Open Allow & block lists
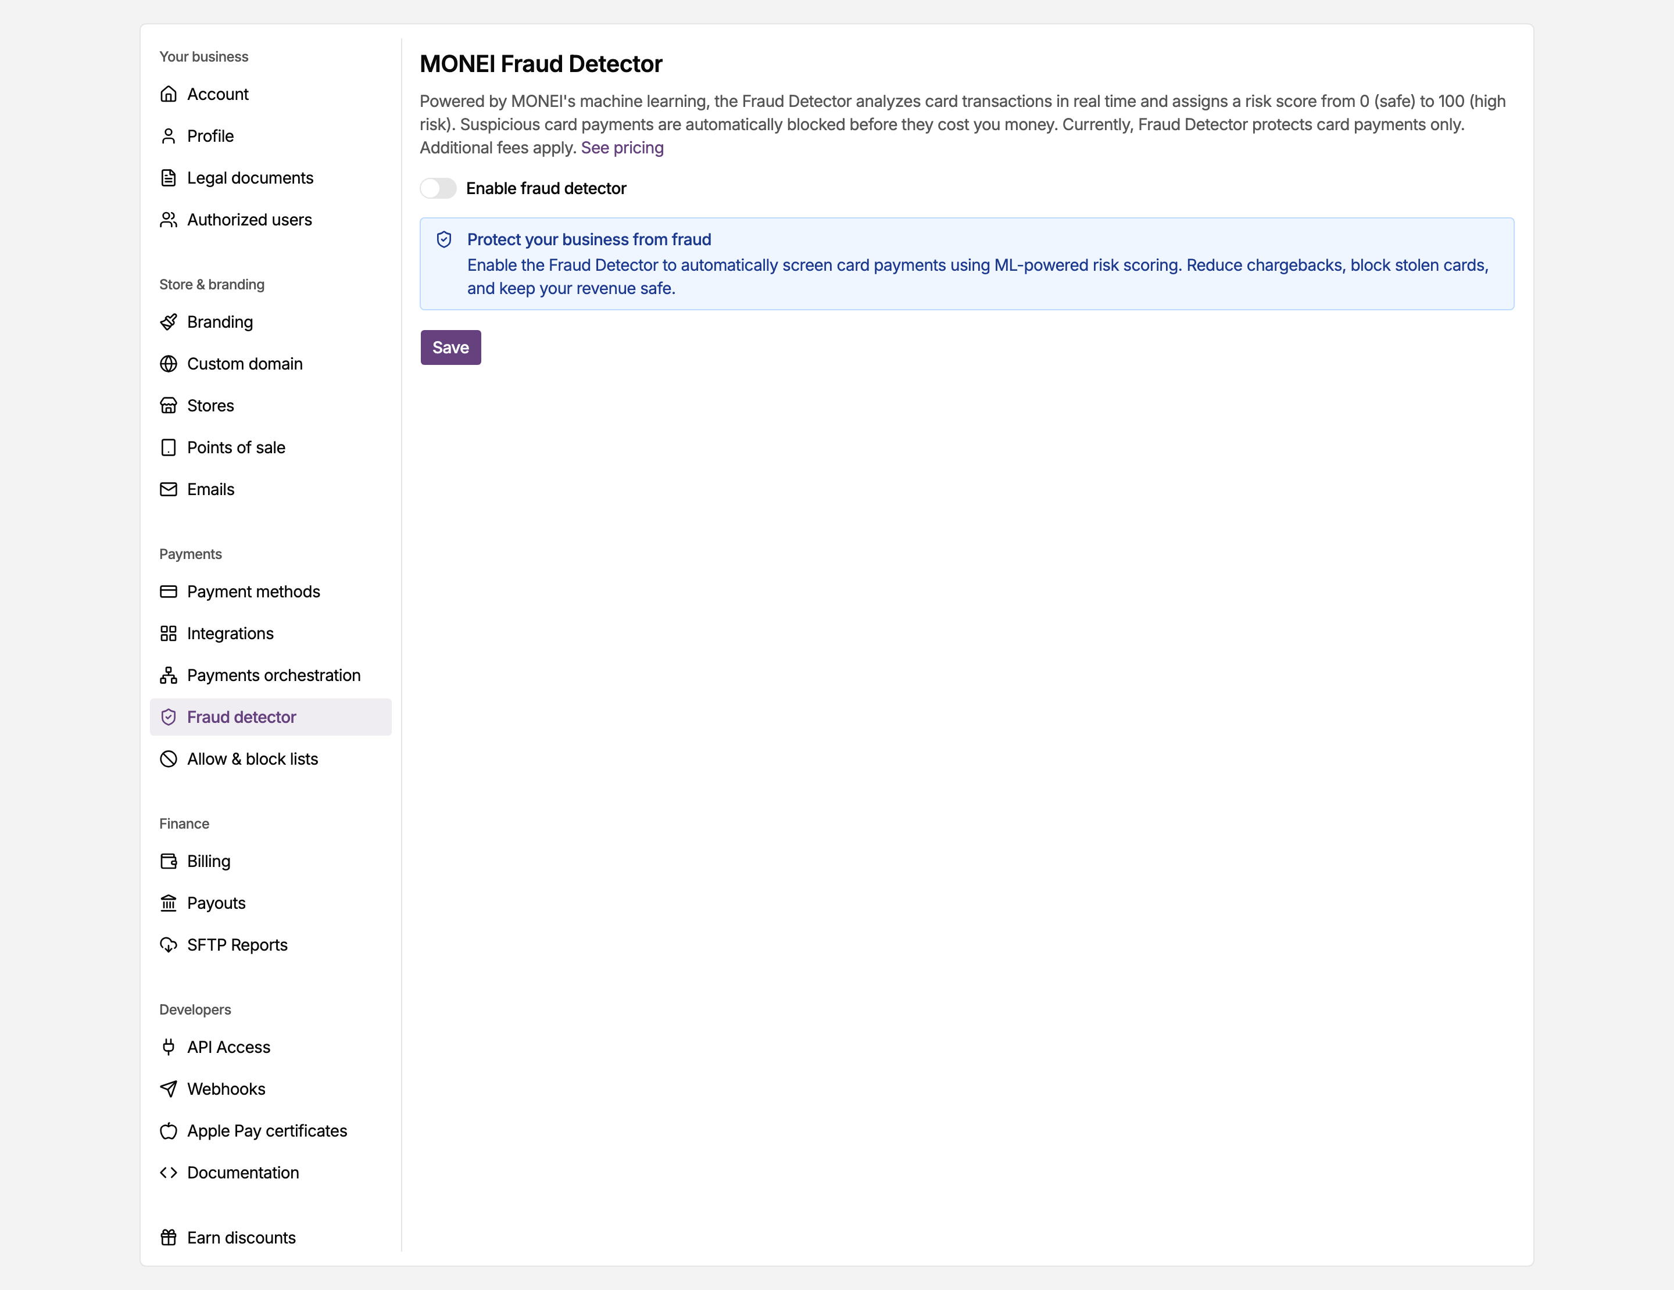The width and height of the screenshot is (1674, 1290). 270,759
